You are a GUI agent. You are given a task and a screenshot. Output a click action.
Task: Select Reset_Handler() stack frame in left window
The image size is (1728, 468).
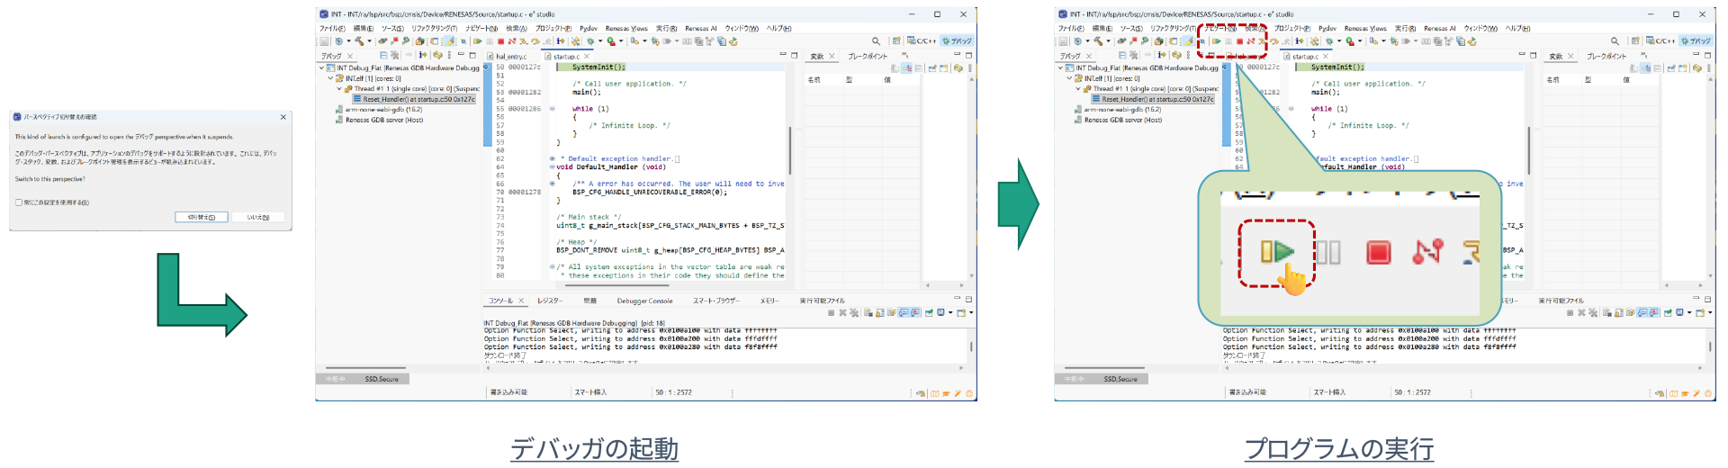[x=418, y=99]
